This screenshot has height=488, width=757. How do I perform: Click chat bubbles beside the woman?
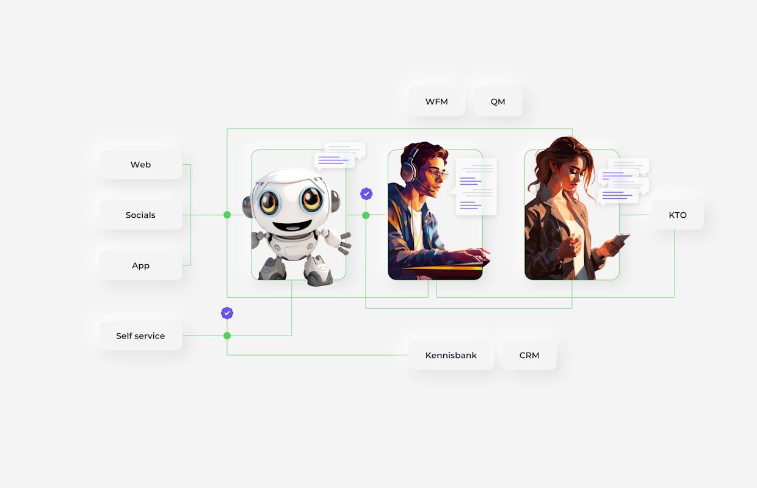pos(623,181)
